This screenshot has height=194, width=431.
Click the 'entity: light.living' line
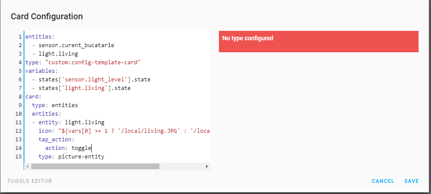[x=68, y=122]
